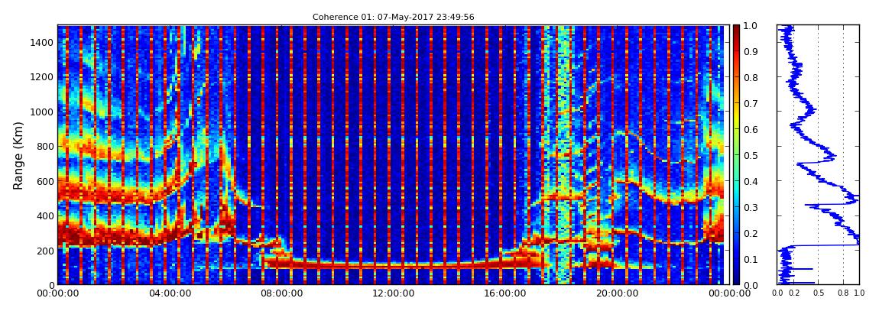
Task: Click the colorbar 0.5 label
Action: tap(751, 155)
